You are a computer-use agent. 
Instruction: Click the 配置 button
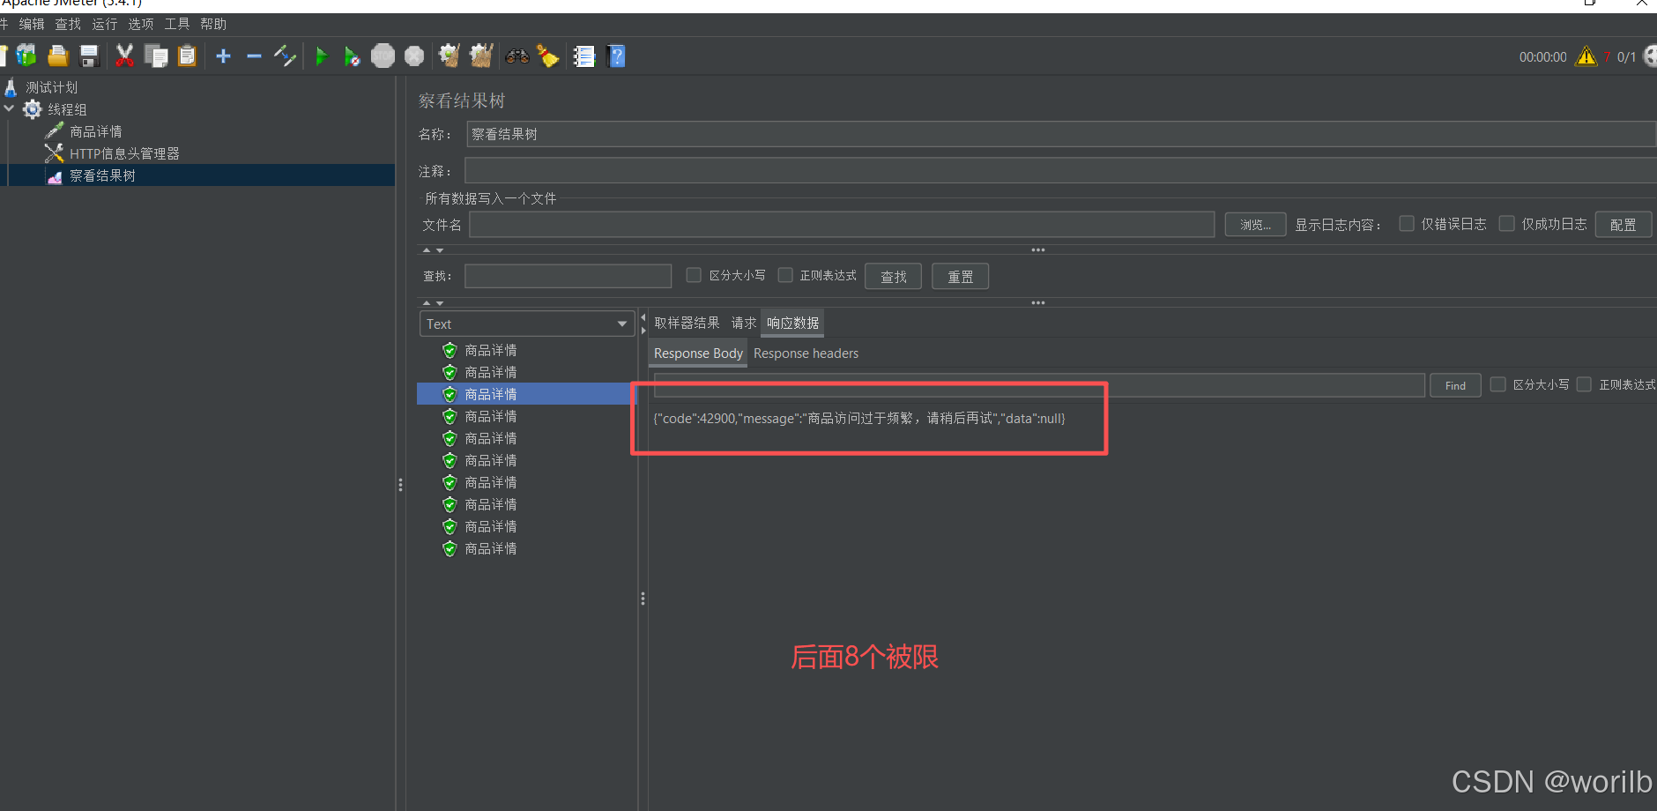(1623, 225)
